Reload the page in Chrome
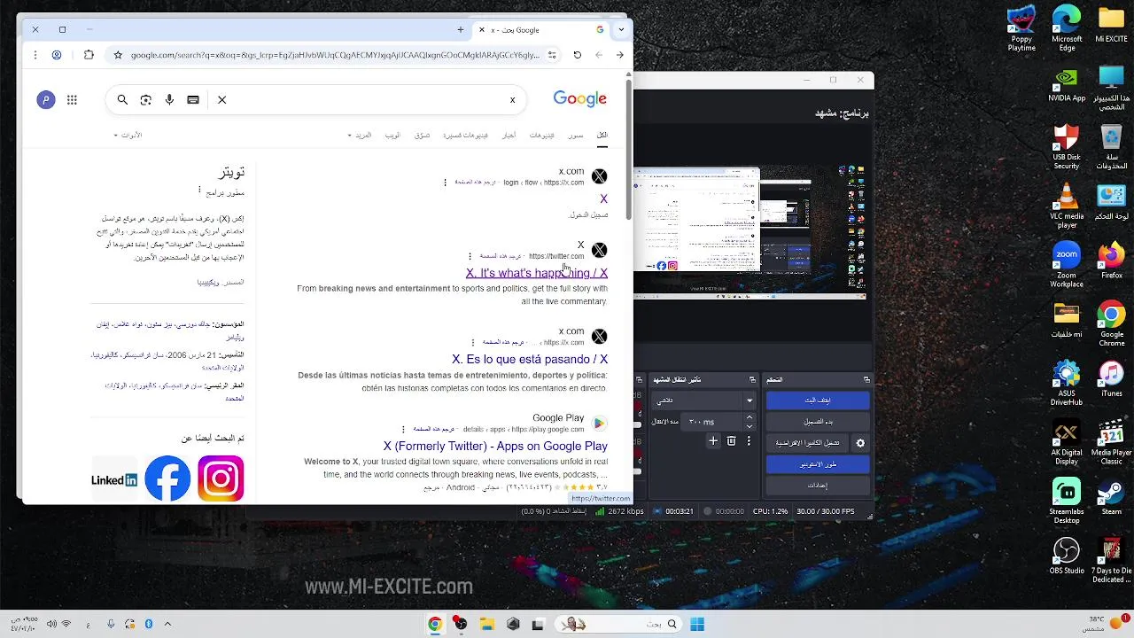The width and height of the screenshot is (1134, 638). point(578,55)
